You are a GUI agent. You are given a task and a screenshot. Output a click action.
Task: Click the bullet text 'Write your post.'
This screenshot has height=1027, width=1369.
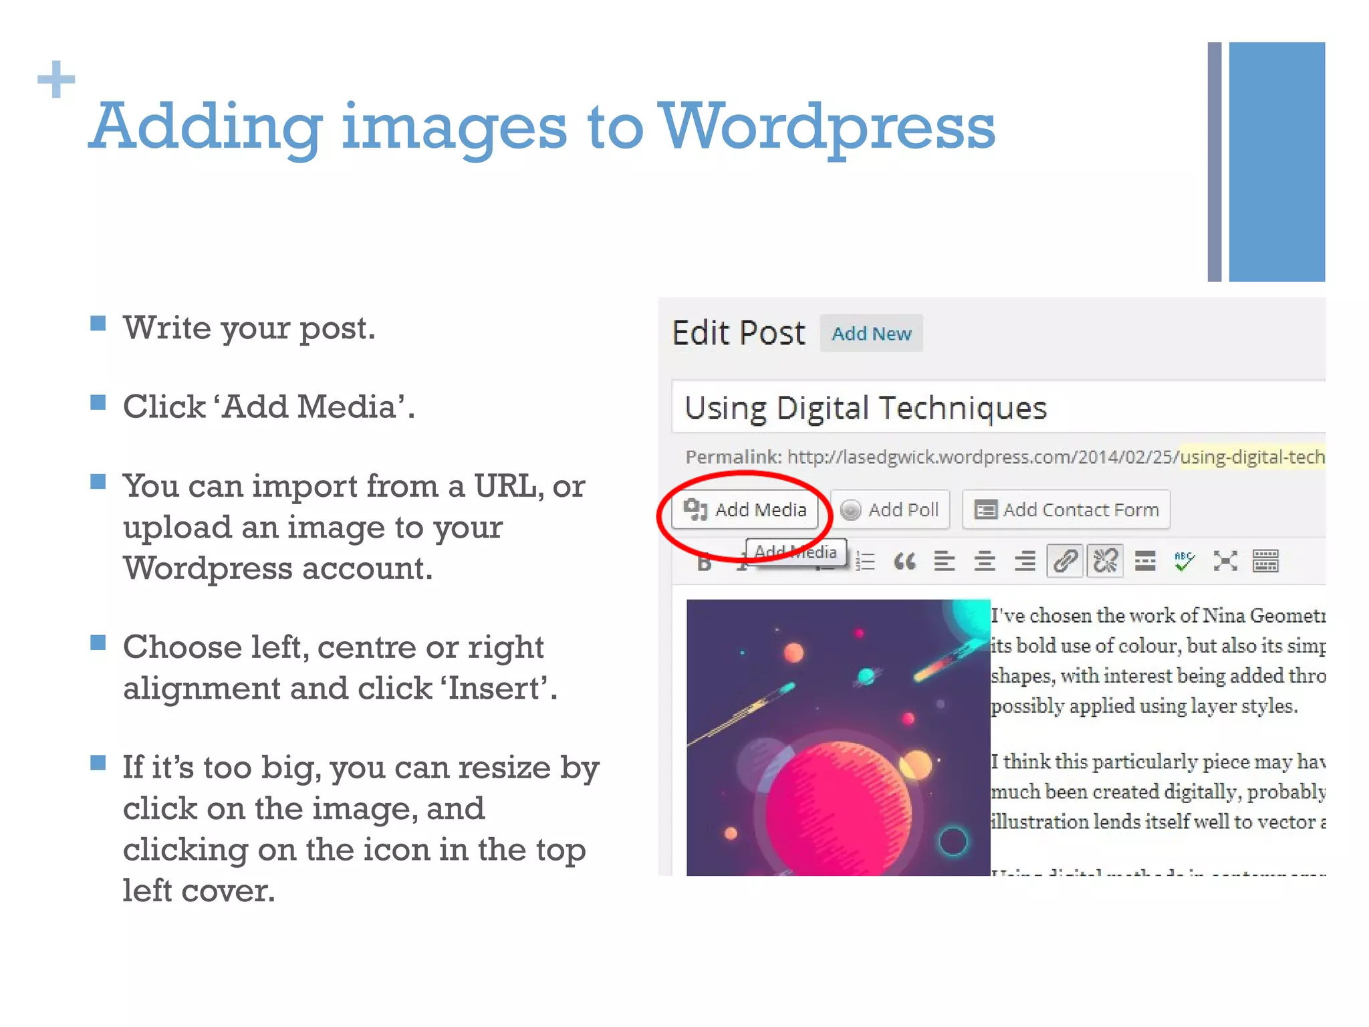pos(249,328)
